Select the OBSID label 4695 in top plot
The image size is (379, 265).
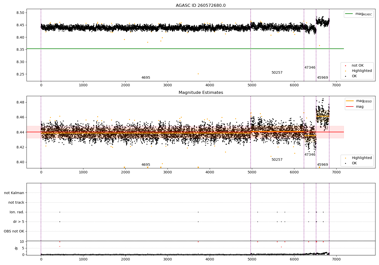[x=146, y=78]
